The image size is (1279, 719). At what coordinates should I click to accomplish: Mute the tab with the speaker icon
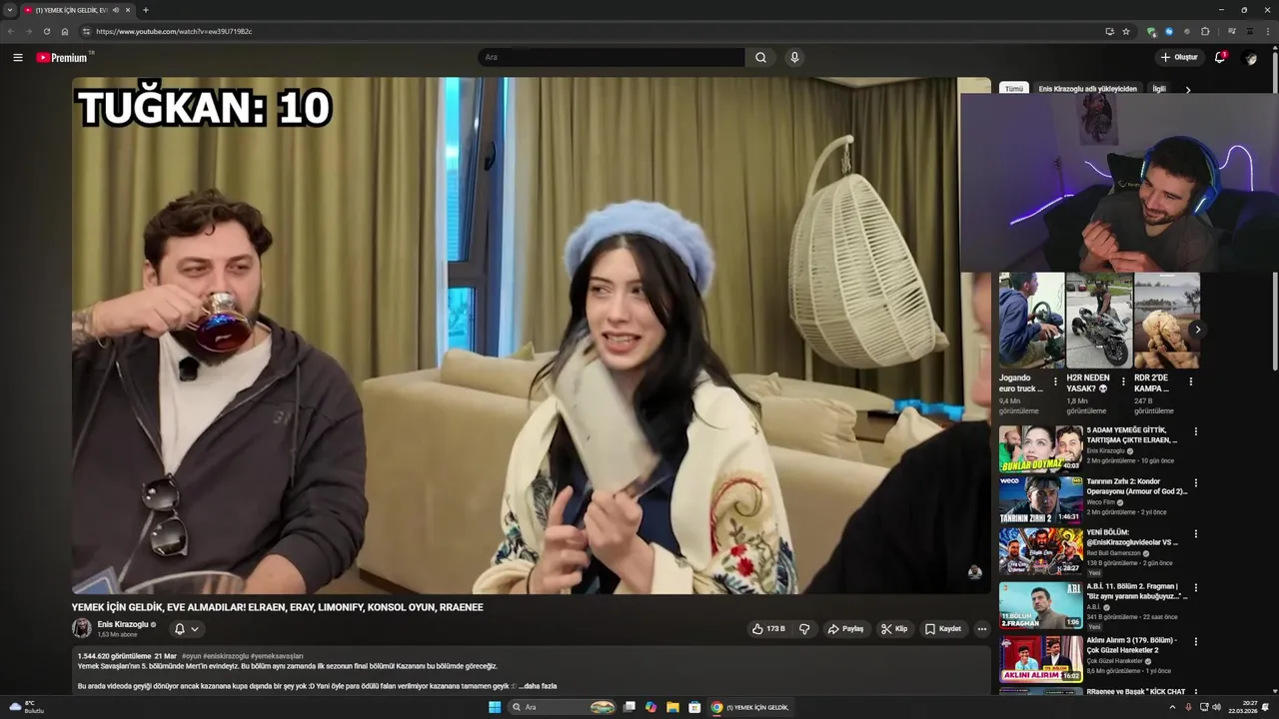coord(116,10)
